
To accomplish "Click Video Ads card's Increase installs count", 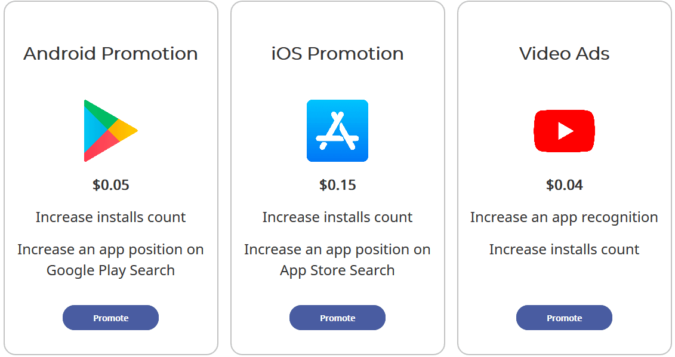I will point(565,250).
